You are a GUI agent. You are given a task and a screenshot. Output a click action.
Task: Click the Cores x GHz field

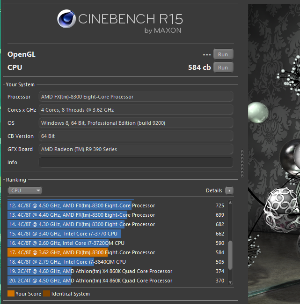[136, 110]
